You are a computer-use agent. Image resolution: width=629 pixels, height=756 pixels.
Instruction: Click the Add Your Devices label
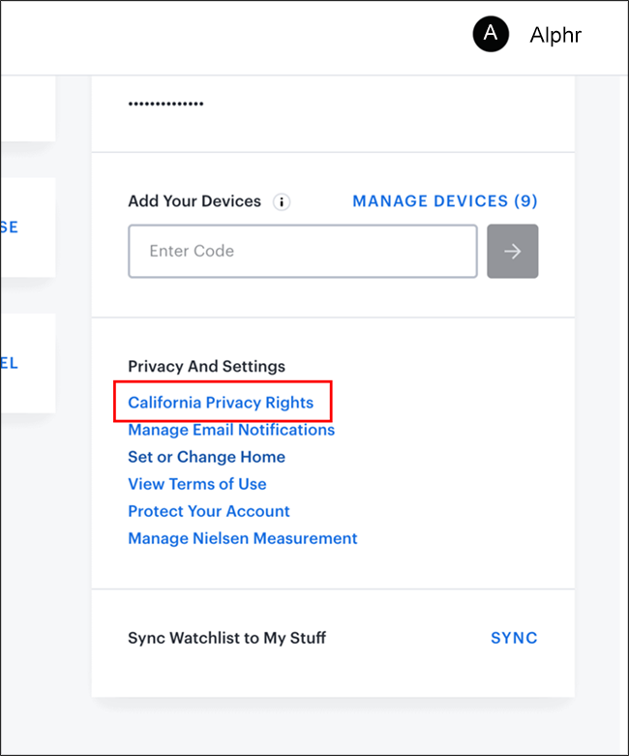click(195, 201)
